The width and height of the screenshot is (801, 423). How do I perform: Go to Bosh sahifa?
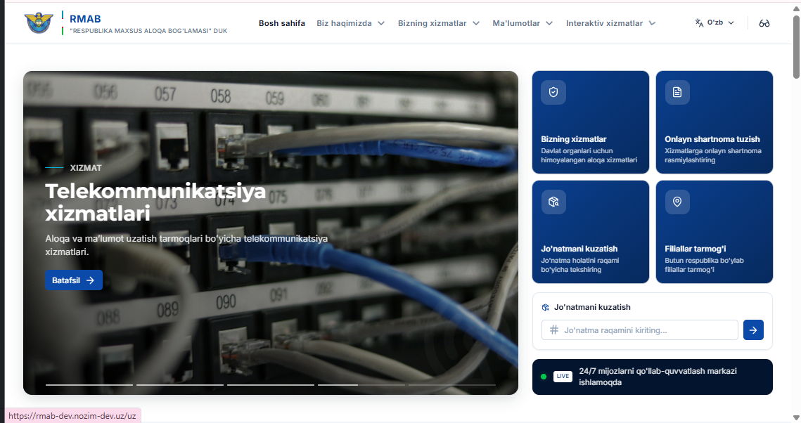[282, 23]
